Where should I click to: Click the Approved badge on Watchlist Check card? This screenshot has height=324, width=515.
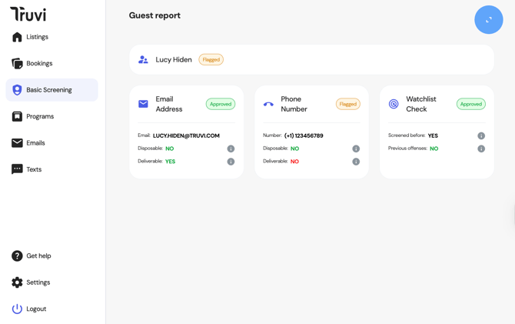point(471,104)
